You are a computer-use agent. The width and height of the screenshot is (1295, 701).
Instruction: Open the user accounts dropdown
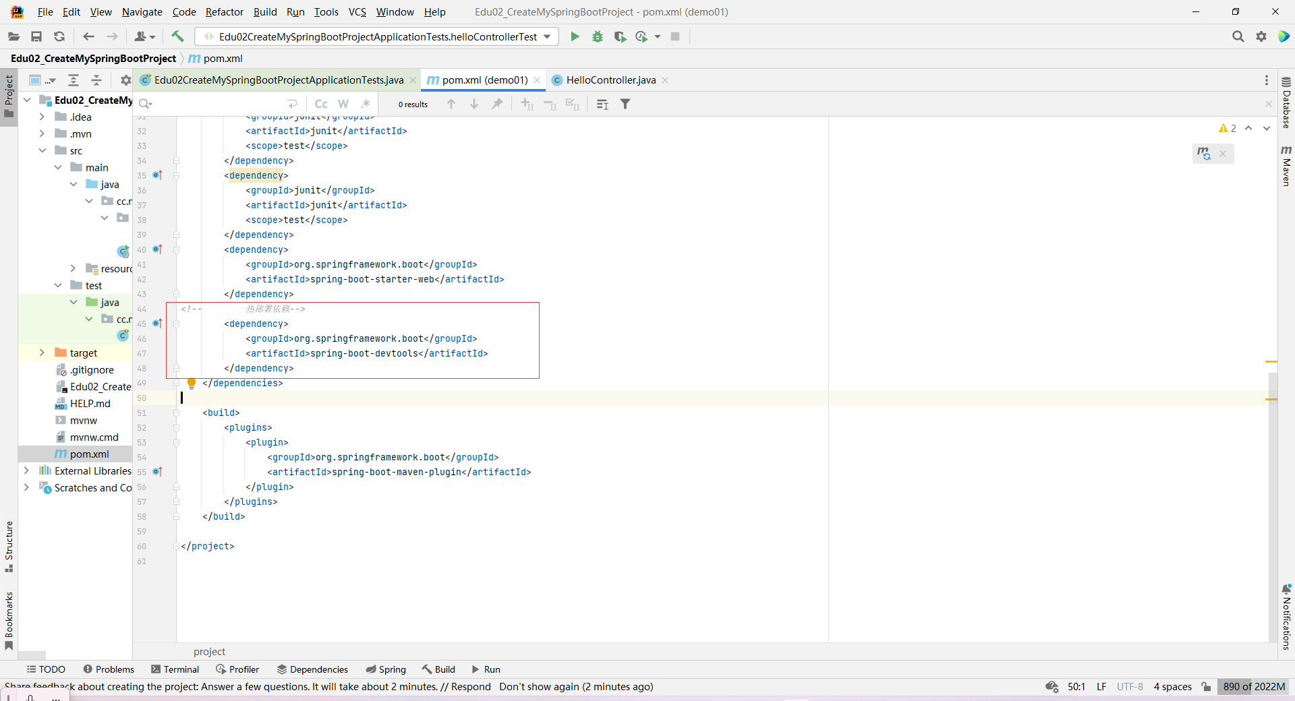pos(144,36)
